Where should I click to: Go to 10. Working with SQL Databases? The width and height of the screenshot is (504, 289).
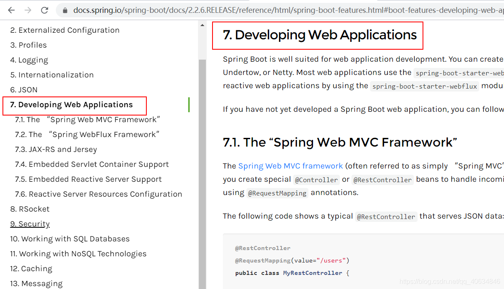pyautogui.click(x=70, y=239)
